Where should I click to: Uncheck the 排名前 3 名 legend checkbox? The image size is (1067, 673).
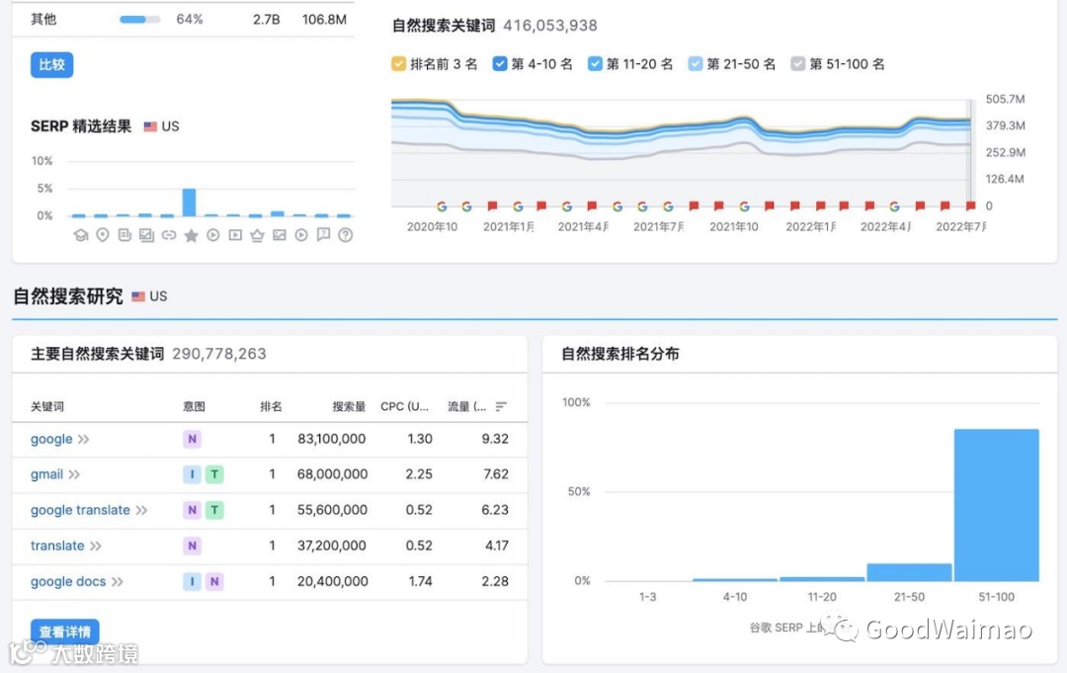coord(399,64)
